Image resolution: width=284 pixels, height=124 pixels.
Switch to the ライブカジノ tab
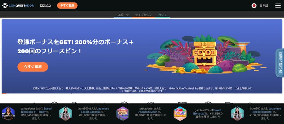[x=144, y=15]
